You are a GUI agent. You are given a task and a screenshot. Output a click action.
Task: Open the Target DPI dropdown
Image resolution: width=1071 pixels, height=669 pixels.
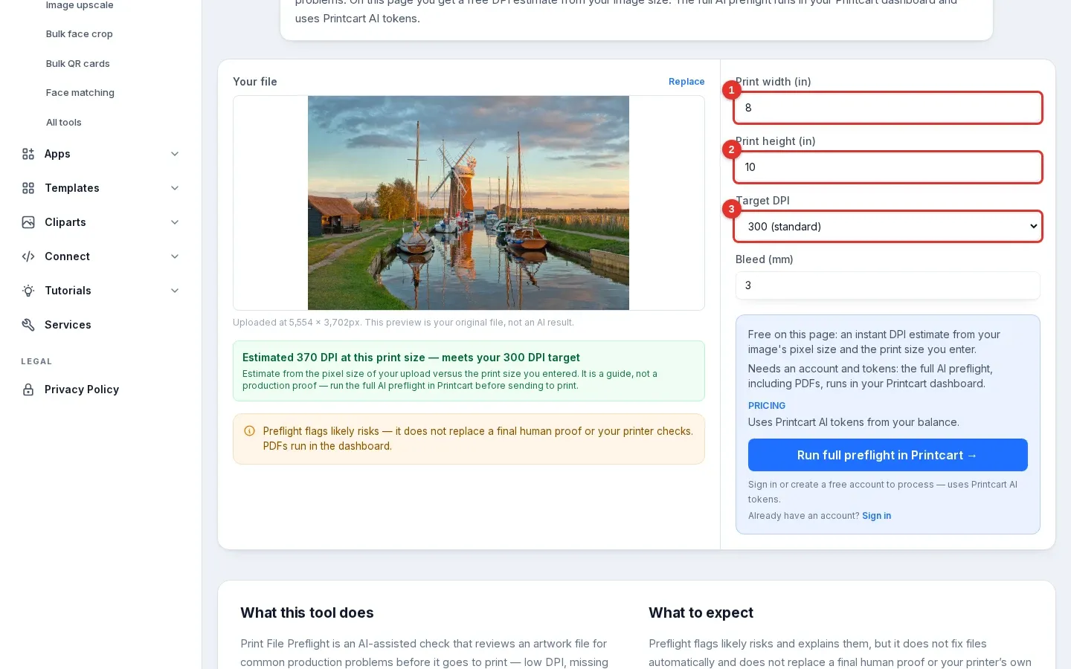point(888,227)
